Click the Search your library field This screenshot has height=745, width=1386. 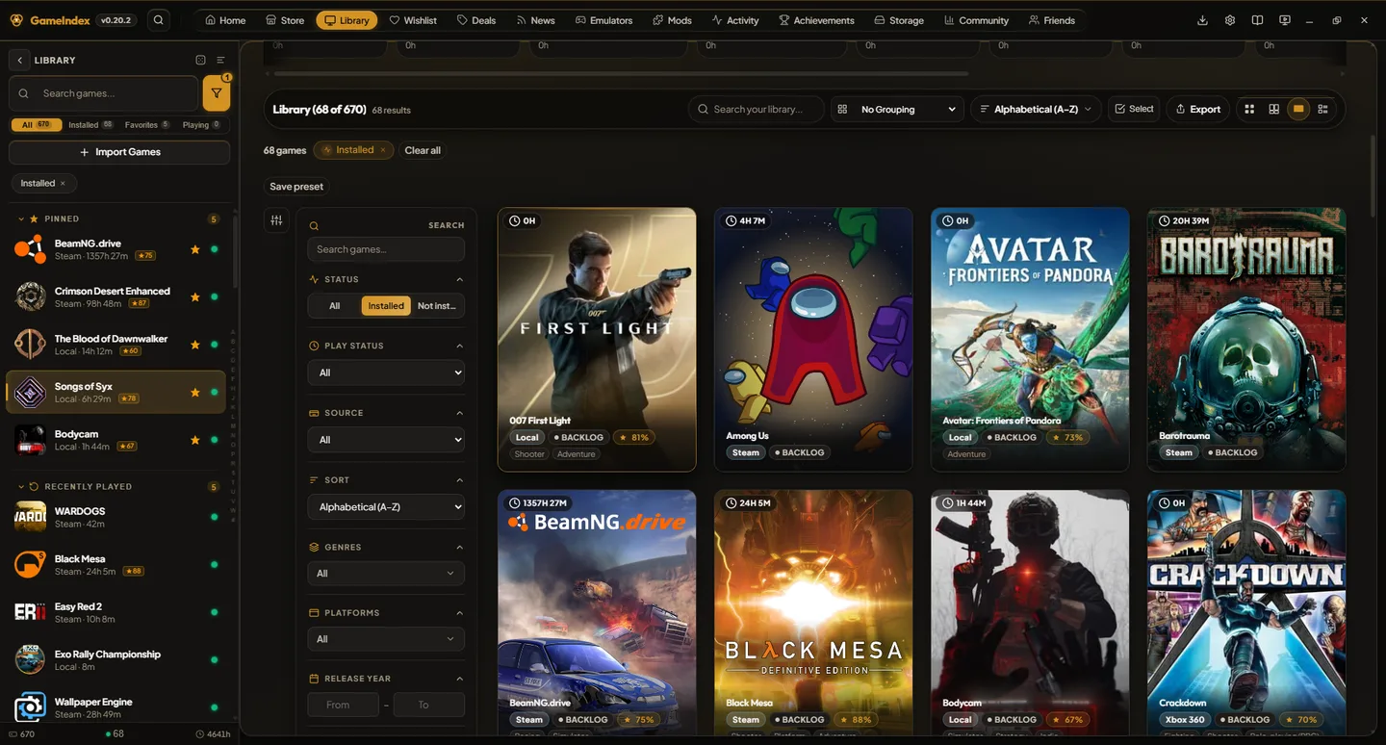757,109
